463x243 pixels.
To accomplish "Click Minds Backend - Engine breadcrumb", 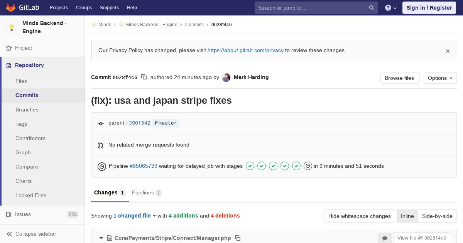I will (152, 25).
